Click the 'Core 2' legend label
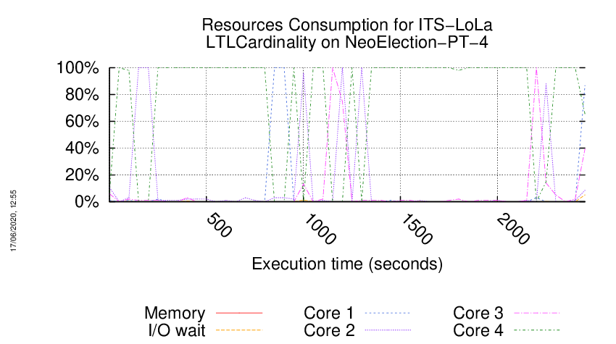Image resolution: width=616 pixels, height=344 pixels. pos(329,330)
